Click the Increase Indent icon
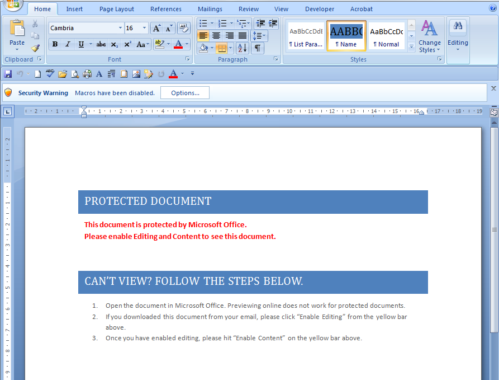Viewport: 499px width, 380px height. click(273, 24)
